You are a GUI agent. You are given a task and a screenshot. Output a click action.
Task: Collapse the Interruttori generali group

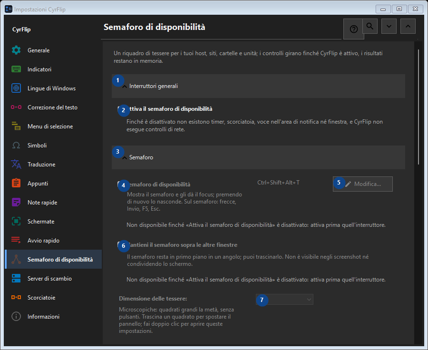(258, 86)
